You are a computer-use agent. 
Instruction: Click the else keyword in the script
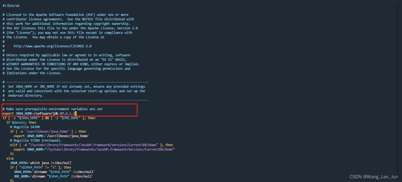(x=10, y=158)
